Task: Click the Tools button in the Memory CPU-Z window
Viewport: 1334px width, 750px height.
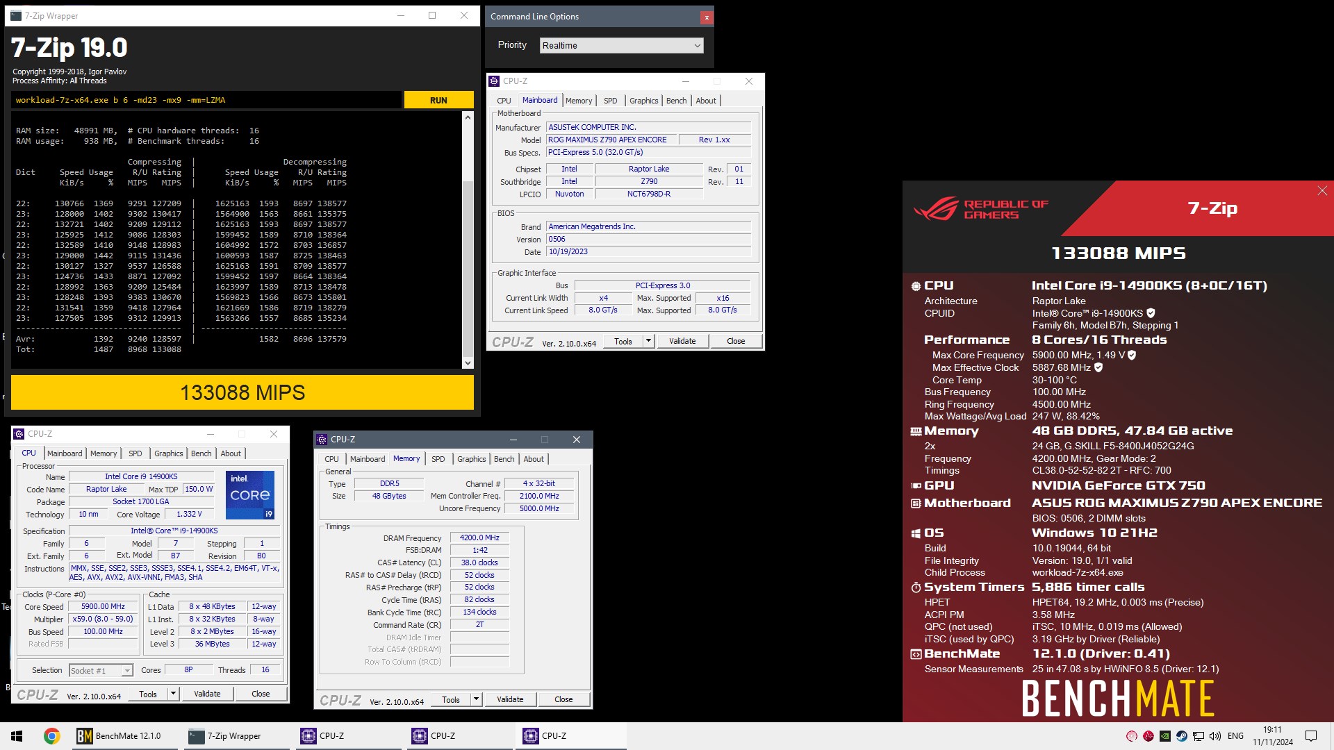Action: (x=451, y=699)
